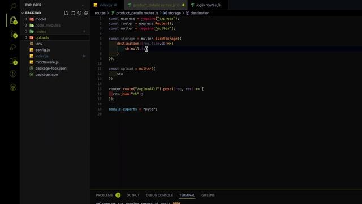This screenshot has height=204, width=362.
Task: Click the package-lock.json file icon
Action: [32, 68]
